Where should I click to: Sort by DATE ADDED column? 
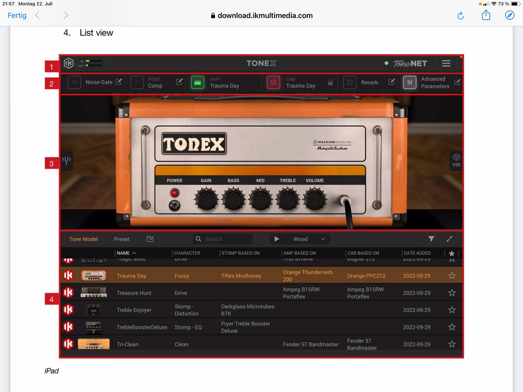point(417,253)
